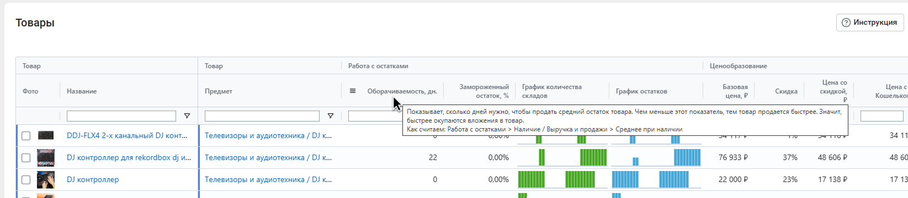Viewport: 908px width, 198px height.
Task: Sort by Оборачиваемость, дн. column header
Action: (x=402, y=91)
